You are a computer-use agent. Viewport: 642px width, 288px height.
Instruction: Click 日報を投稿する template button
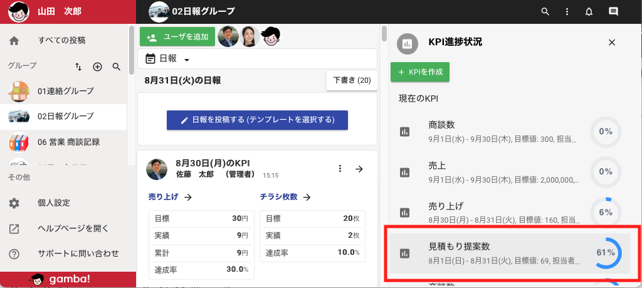point(257,120)
